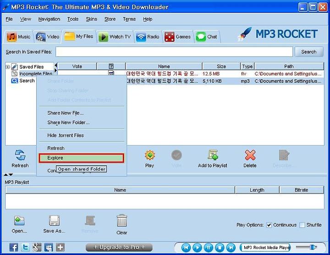330x255 pixels.
Task: Choose Explore in the context menu
Action: [82, 158]
